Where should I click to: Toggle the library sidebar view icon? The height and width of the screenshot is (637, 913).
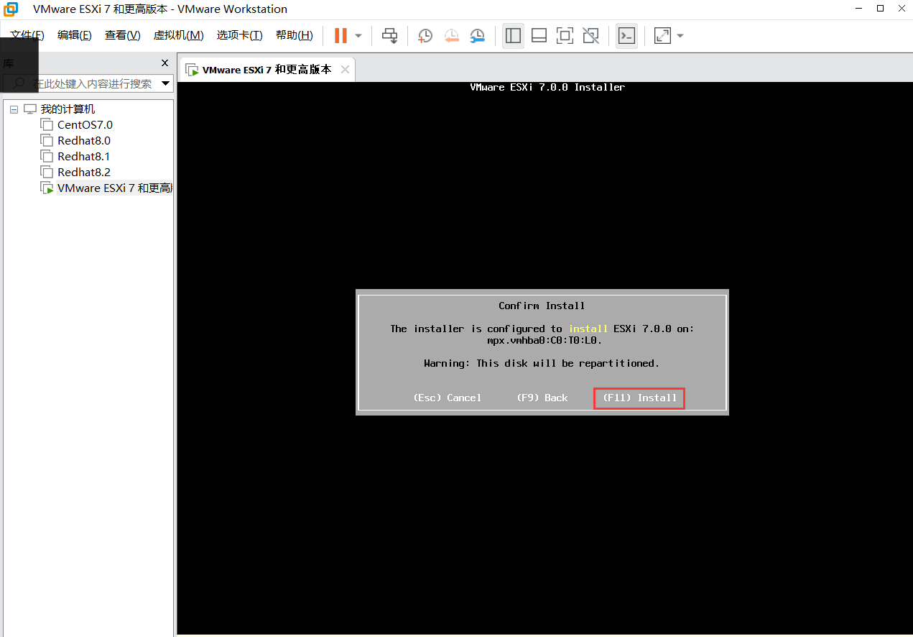coord(513,35)
